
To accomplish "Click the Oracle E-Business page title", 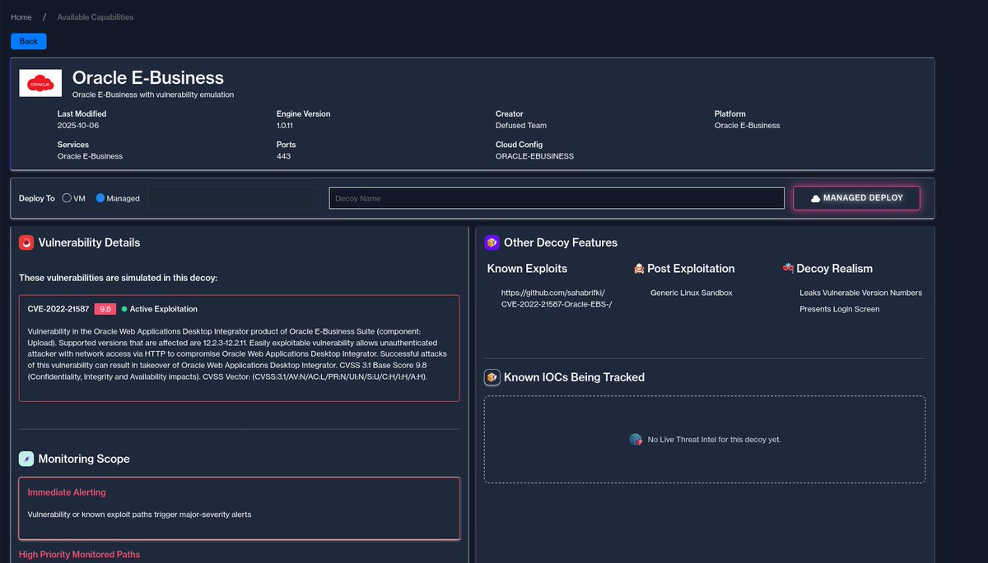I will click(x=148, y=78).
